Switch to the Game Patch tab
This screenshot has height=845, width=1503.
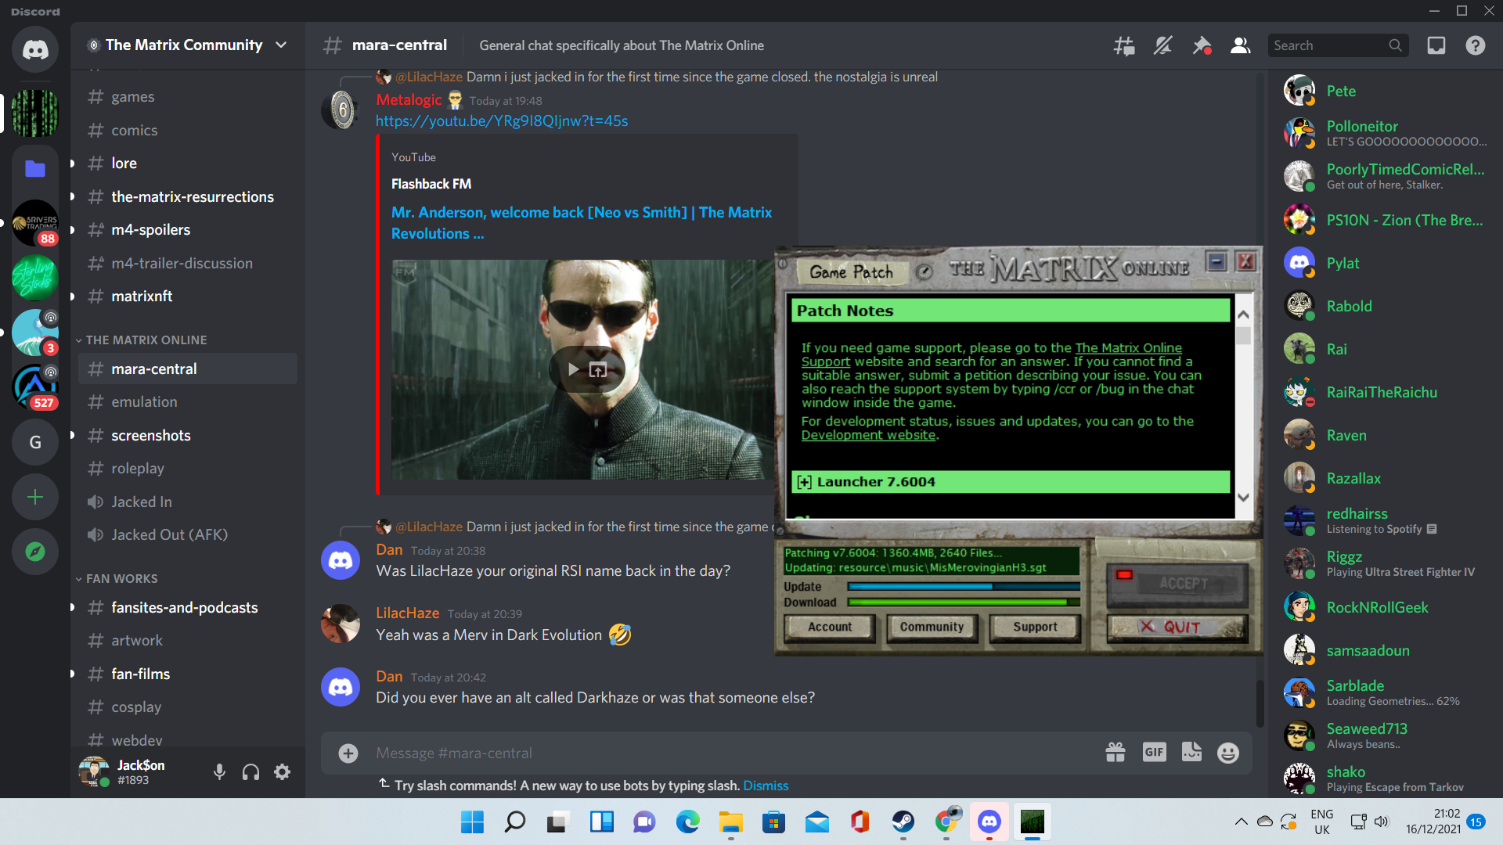851,272
